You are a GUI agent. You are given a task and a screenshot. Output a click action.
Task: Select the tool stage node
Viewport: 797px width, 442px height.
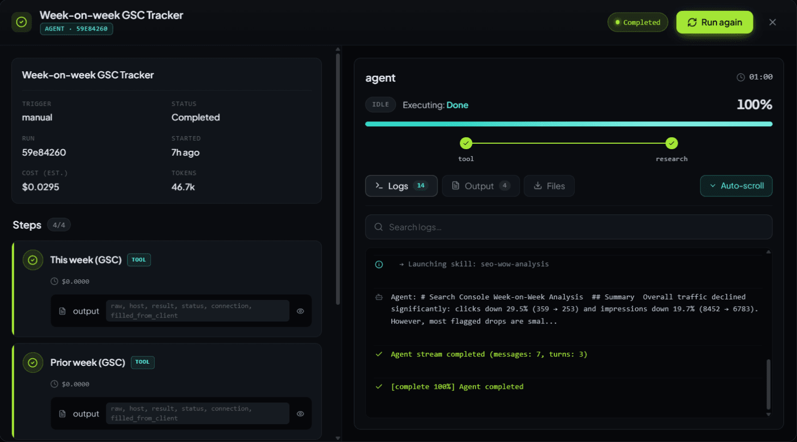coord(466,143)
